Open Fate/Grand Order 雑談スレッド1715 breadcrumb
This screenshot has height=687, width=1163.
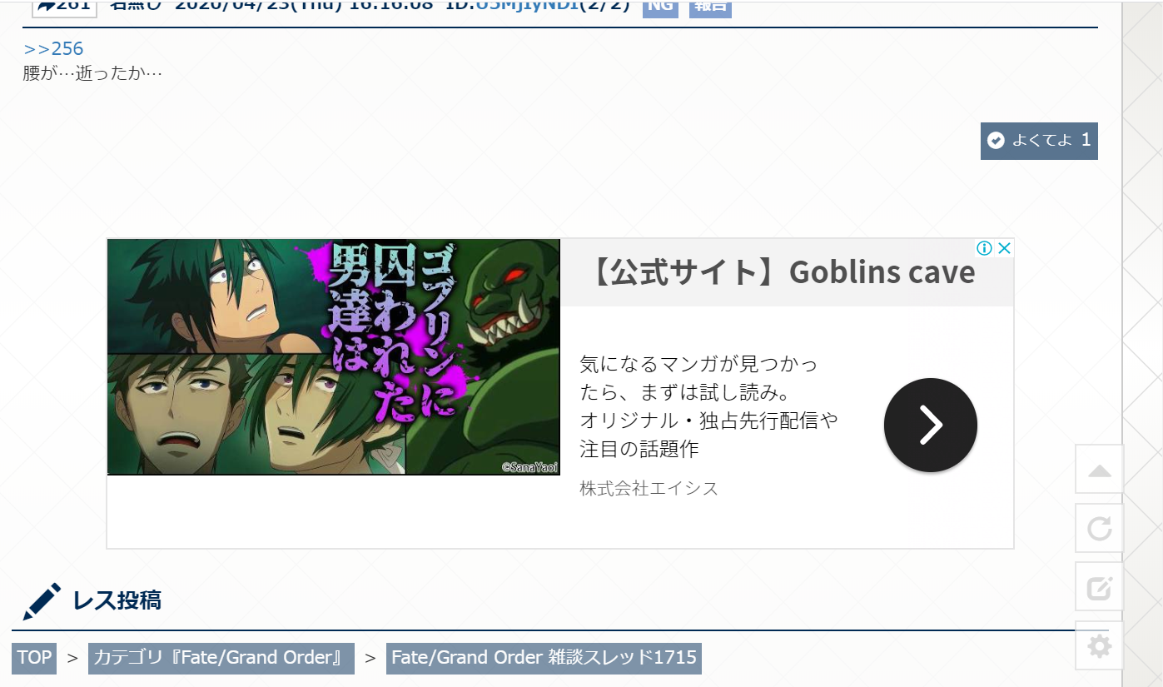(x=544, y=658)
